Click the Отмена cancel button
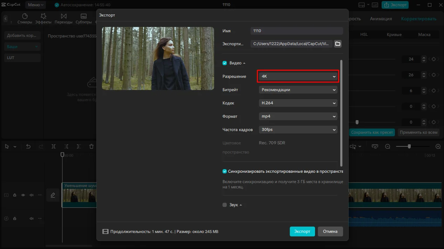 point(330,231)
